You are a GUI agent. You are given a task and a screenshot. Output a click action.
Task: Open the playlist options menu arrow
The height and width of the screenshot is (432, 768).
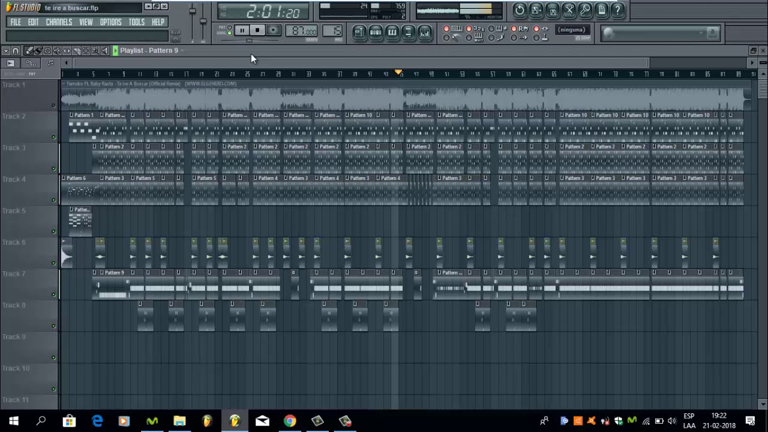coord(5,51)
